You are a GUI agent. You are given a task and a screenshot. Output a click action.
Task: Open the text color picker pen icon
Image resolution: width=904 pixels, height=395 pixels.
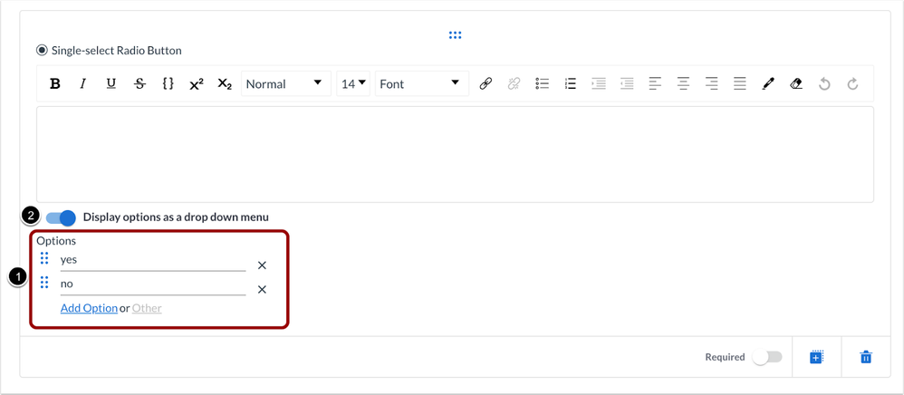768,84
